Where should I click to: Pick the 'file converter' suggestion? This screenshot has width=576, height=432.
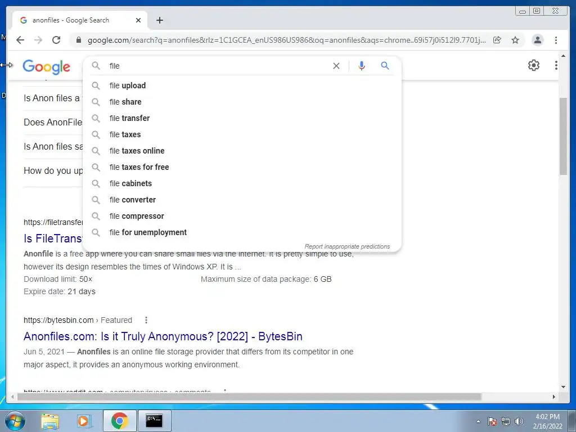tap(242, 200)
